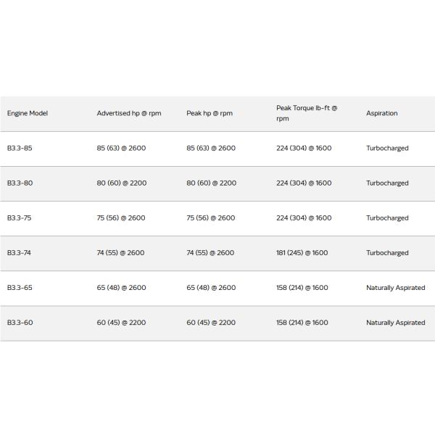Viewport: 435px width, 435px height.
Task: Click the Engine Model column header
Action: pos(28,114)
